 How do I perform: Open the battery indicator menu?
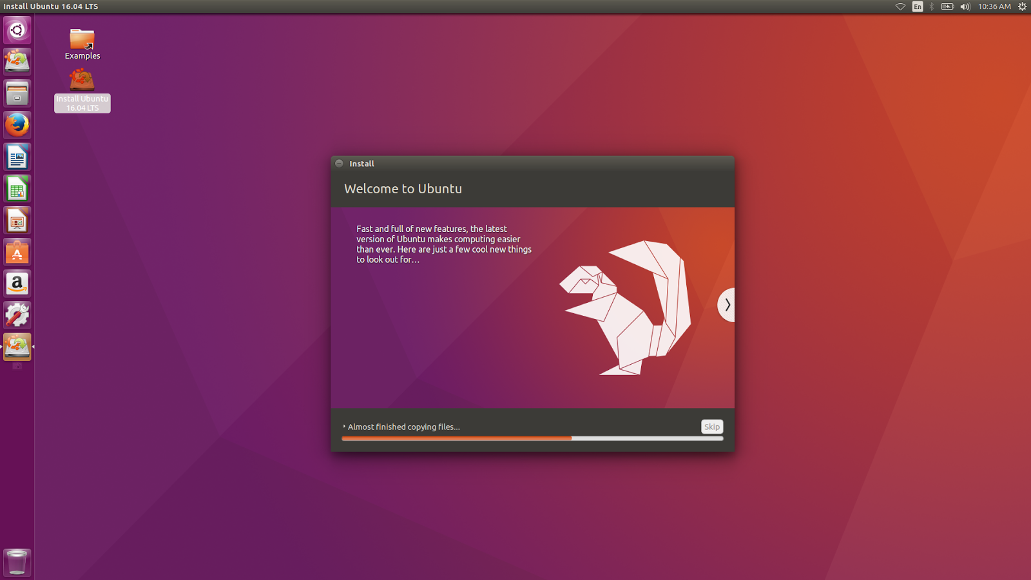947,6
